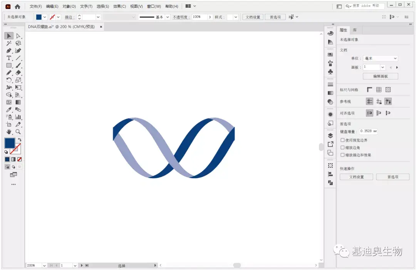Viewport: 416px width, 270px height.
Task: Select the Gradient tool
Action: (18, 102)
